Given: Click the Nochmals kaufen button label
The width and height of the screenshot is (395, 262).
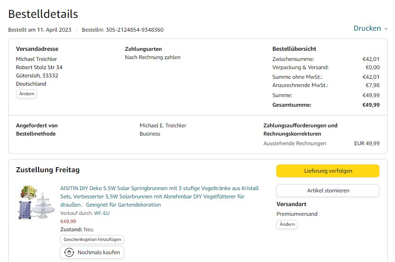Looking at the screenshot, I should coord(99,252).
